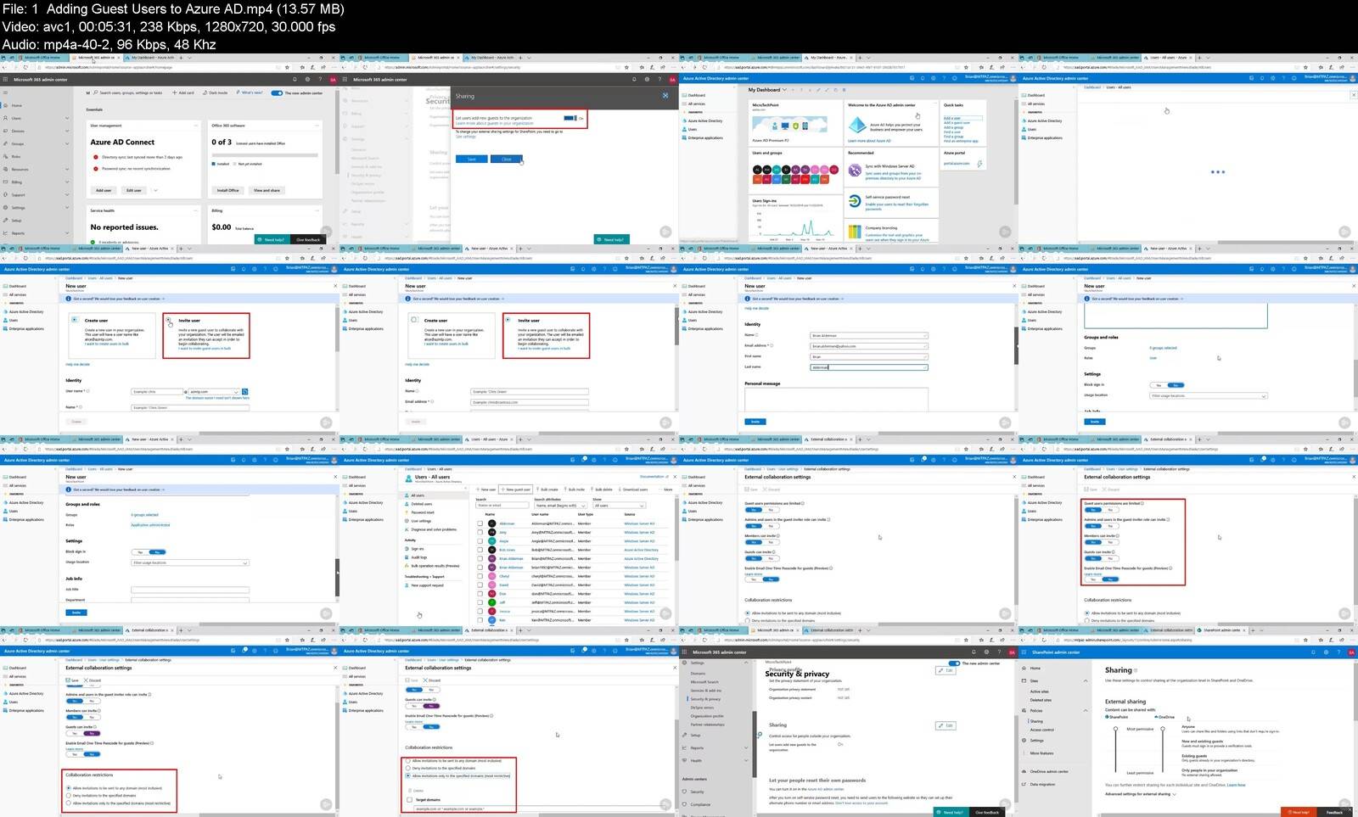Open Active sites in the SharePoint sidebar
The width and height of the screenshot is (1358, 817).
pyautogui.click(x=1039, y=691)
